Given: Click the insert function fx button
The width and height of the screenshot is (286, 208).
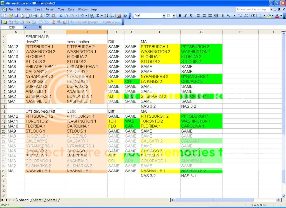Looking at the screenshot, I should coord(40,27).
